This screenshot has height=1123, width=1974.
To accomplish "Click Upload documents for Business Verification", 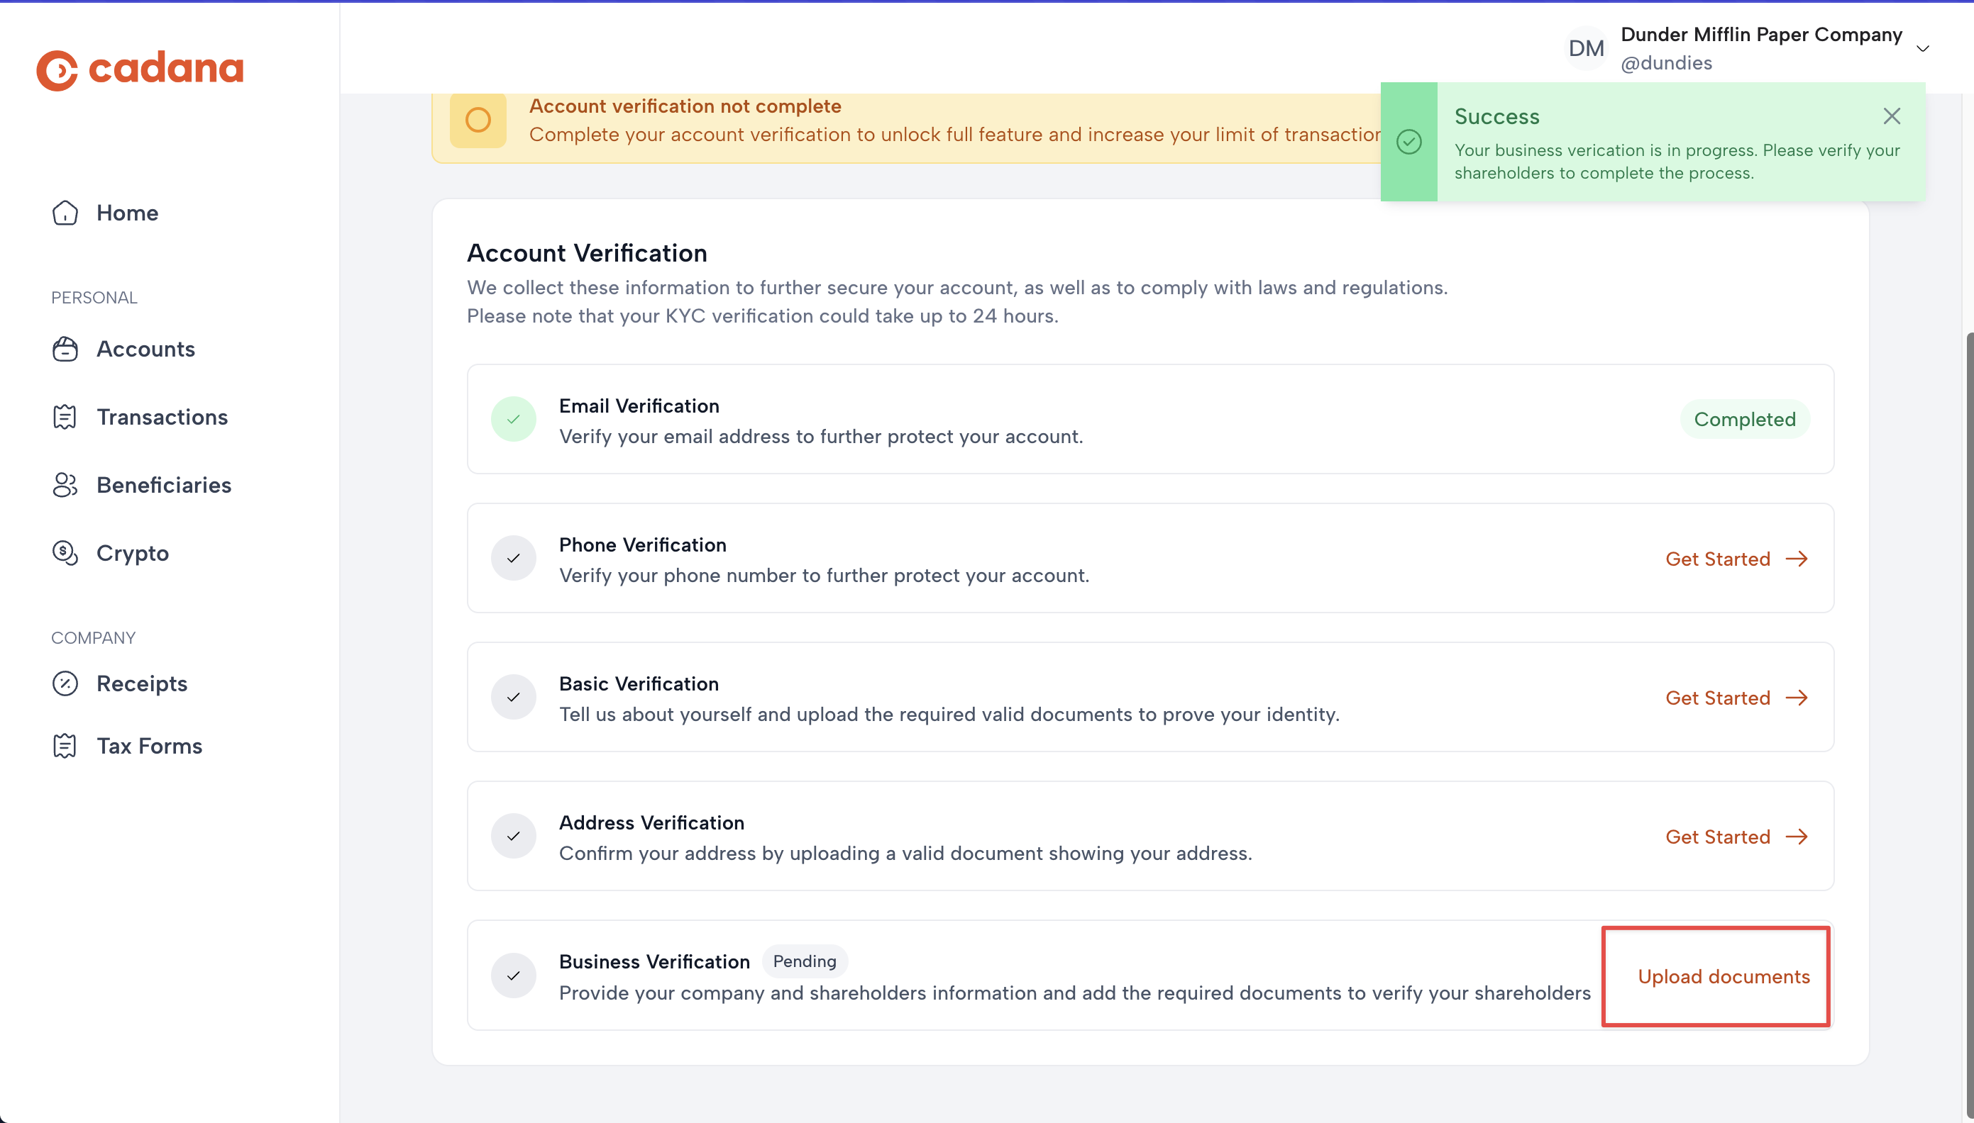I will (1724, 976).
